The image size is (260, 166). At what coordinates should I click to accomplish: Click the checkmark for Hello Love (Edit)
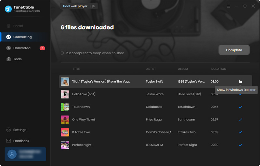point(240,95)
